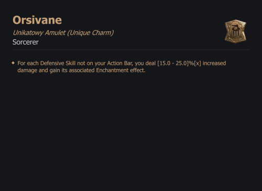Click the diamond bullet before the description
This screenshot has height=191, width=262.
[13, 63]
